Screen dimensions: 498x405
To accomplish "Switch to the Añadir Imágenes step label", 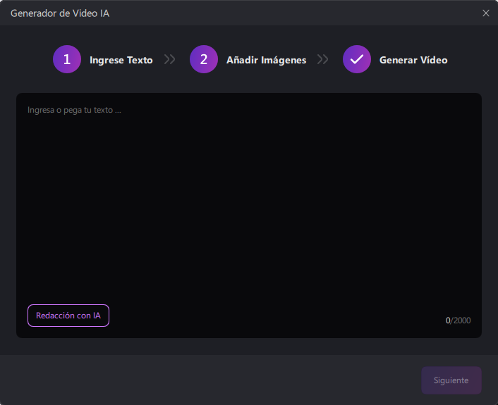I will [x=266, y=61].
